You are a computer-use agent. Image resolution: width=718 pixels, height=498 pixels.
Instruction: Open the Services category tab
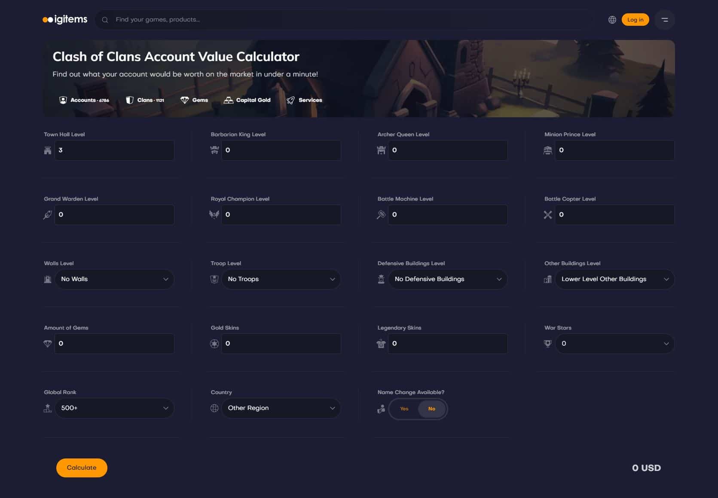[304, 100]
